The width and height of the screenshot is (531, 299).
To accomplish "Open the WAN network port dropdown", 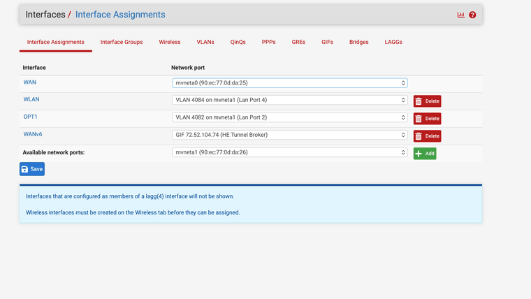I will 289,83.
